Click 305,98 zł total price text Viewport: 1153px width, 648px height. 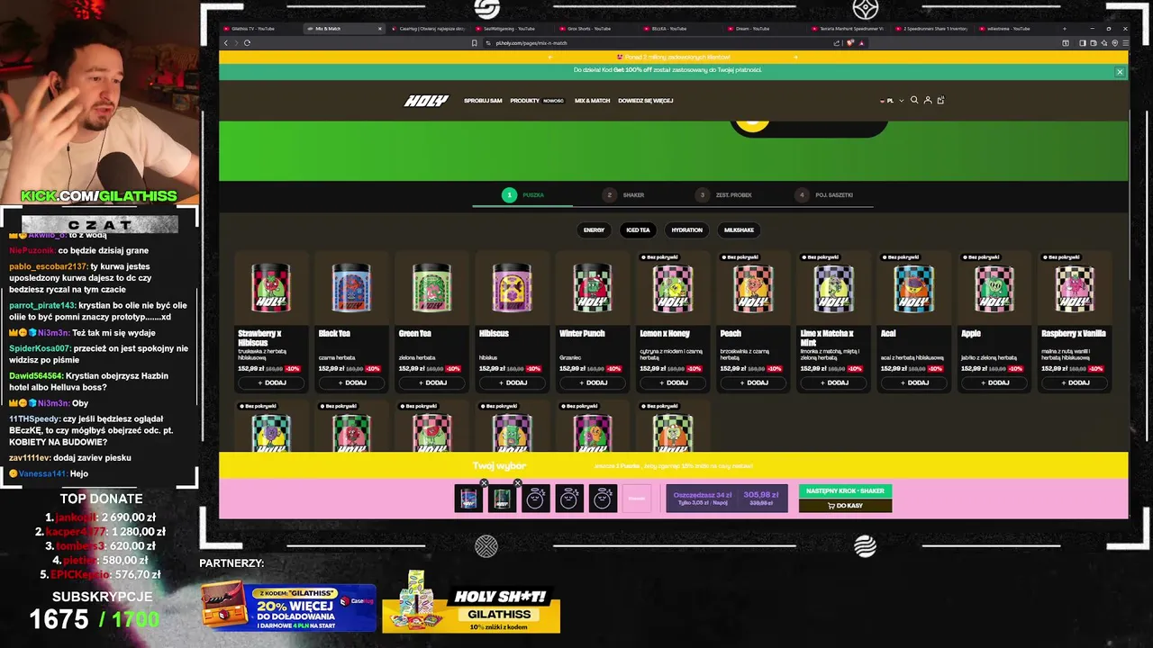[x=762, y=495]
